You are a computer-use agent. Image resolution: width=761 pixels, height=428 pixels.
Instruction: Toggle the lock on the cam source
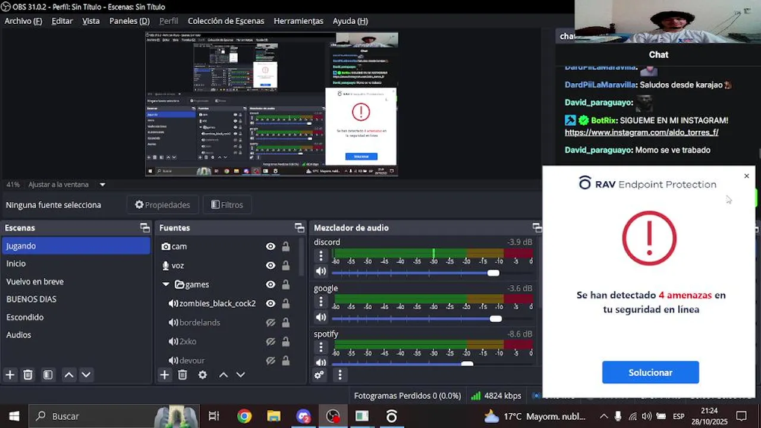(x=286, y=246)
